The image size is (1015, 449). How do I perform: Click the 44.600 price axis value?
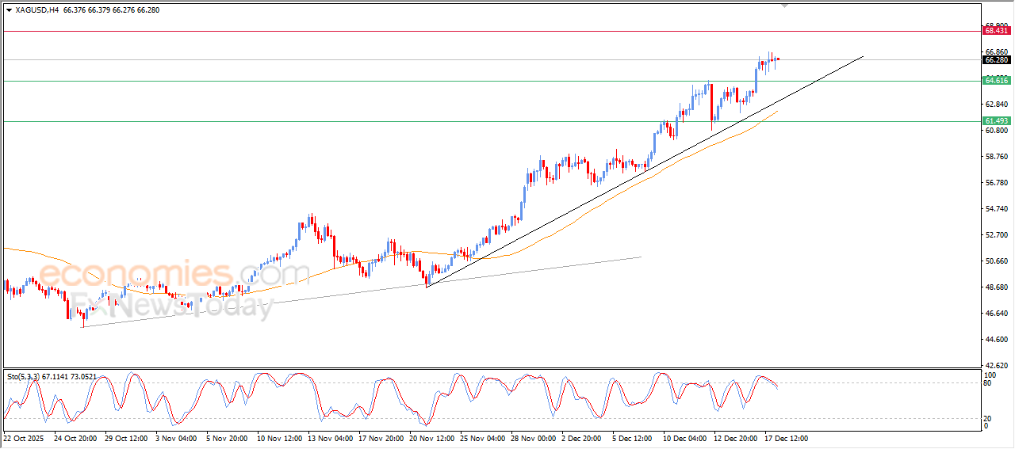[x=996, y=339]
